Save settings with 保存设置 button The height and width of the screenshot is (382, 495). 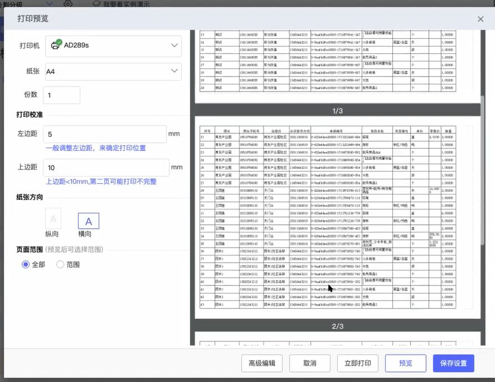453,363
